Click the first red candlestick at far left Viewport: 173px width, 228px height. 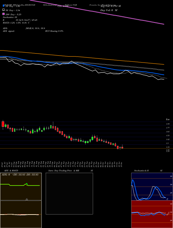(x=3, y=124)
